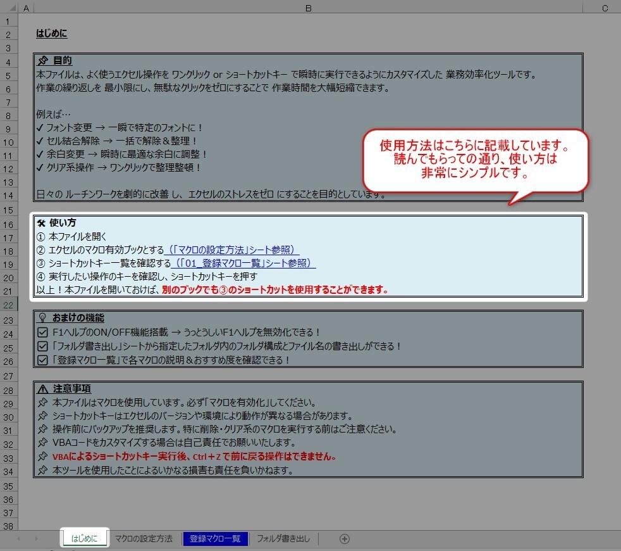The width and height of the screenshot is (621, 551).
Task: Click the sheet tab scroll-right arrow
Action: 36,539
